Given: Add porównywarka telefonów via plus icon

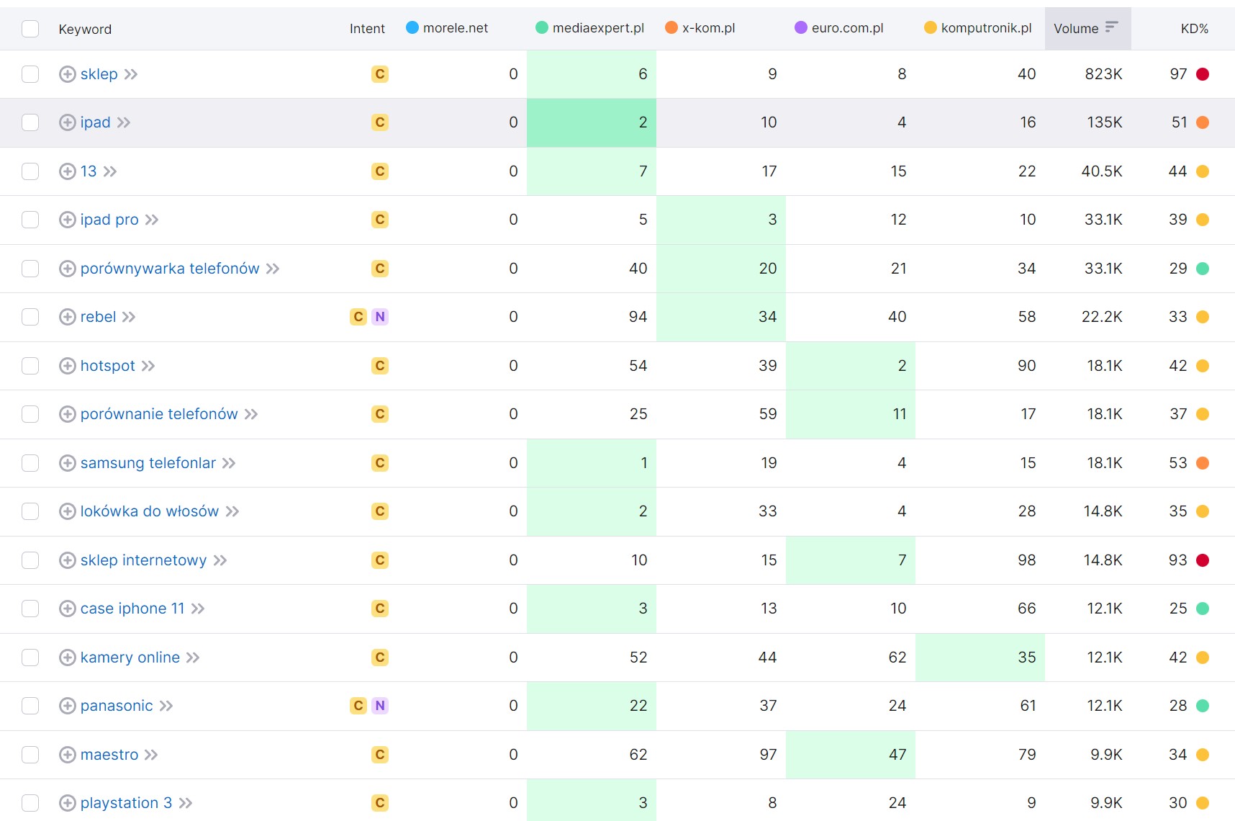Looking at the screenshot, I should pyautogui.click(x=67, y=269).
